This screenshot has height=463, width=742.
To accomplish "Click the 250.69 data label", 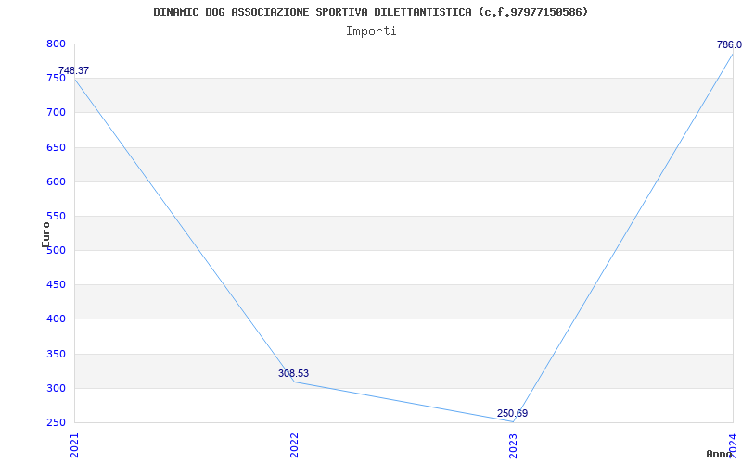I will [513, 413].
